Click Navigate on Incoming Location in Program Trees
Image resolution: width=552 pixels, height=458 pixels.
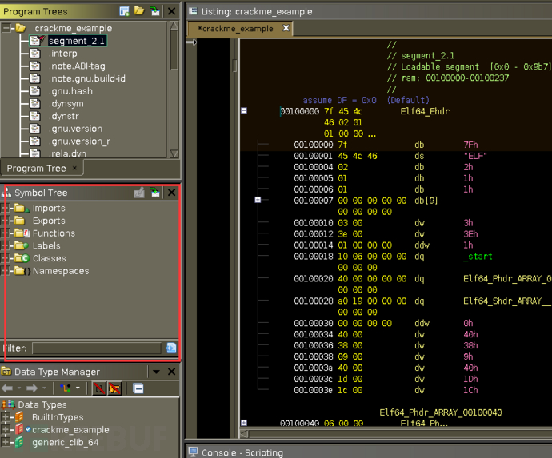[x=154, y=11]
